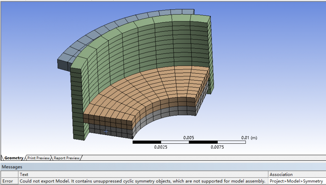Open the Print Preview tab
Screen dimensions: 326x185
[x=38, y=158]
